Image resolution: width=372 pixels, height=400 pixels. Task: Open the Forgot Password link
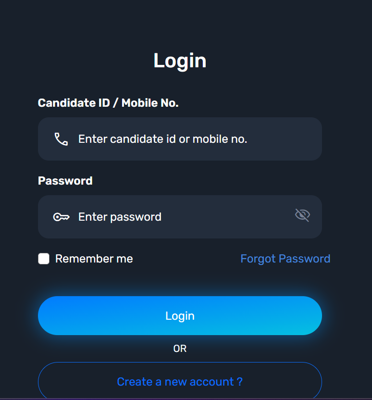pyautogui.click(x=285, y=259)
